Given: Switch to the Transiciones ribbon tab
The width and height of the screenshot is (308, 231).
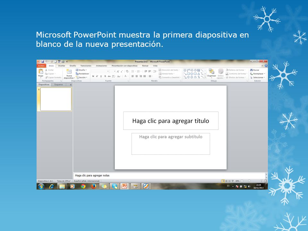Looking at the screenshot, I should click(86, 66).
